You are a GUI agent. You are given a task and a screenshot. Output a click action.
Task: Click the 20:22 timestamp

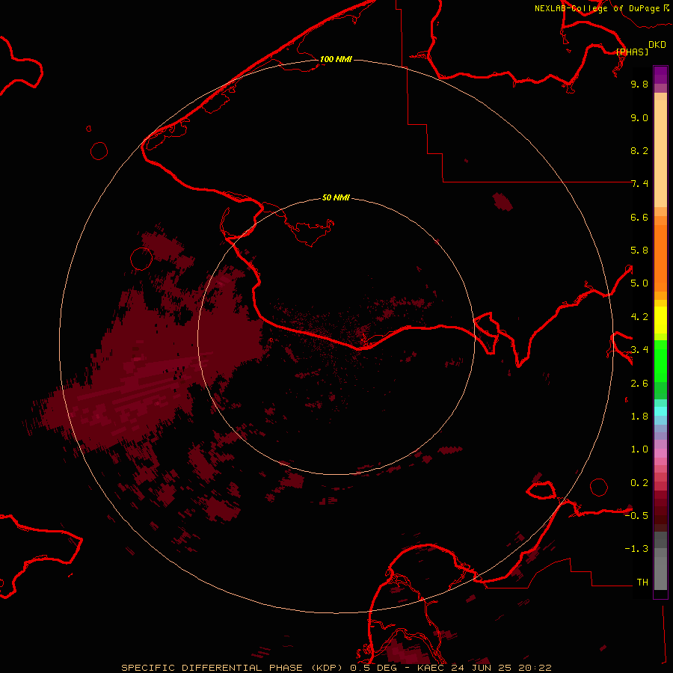pos(534,668)
